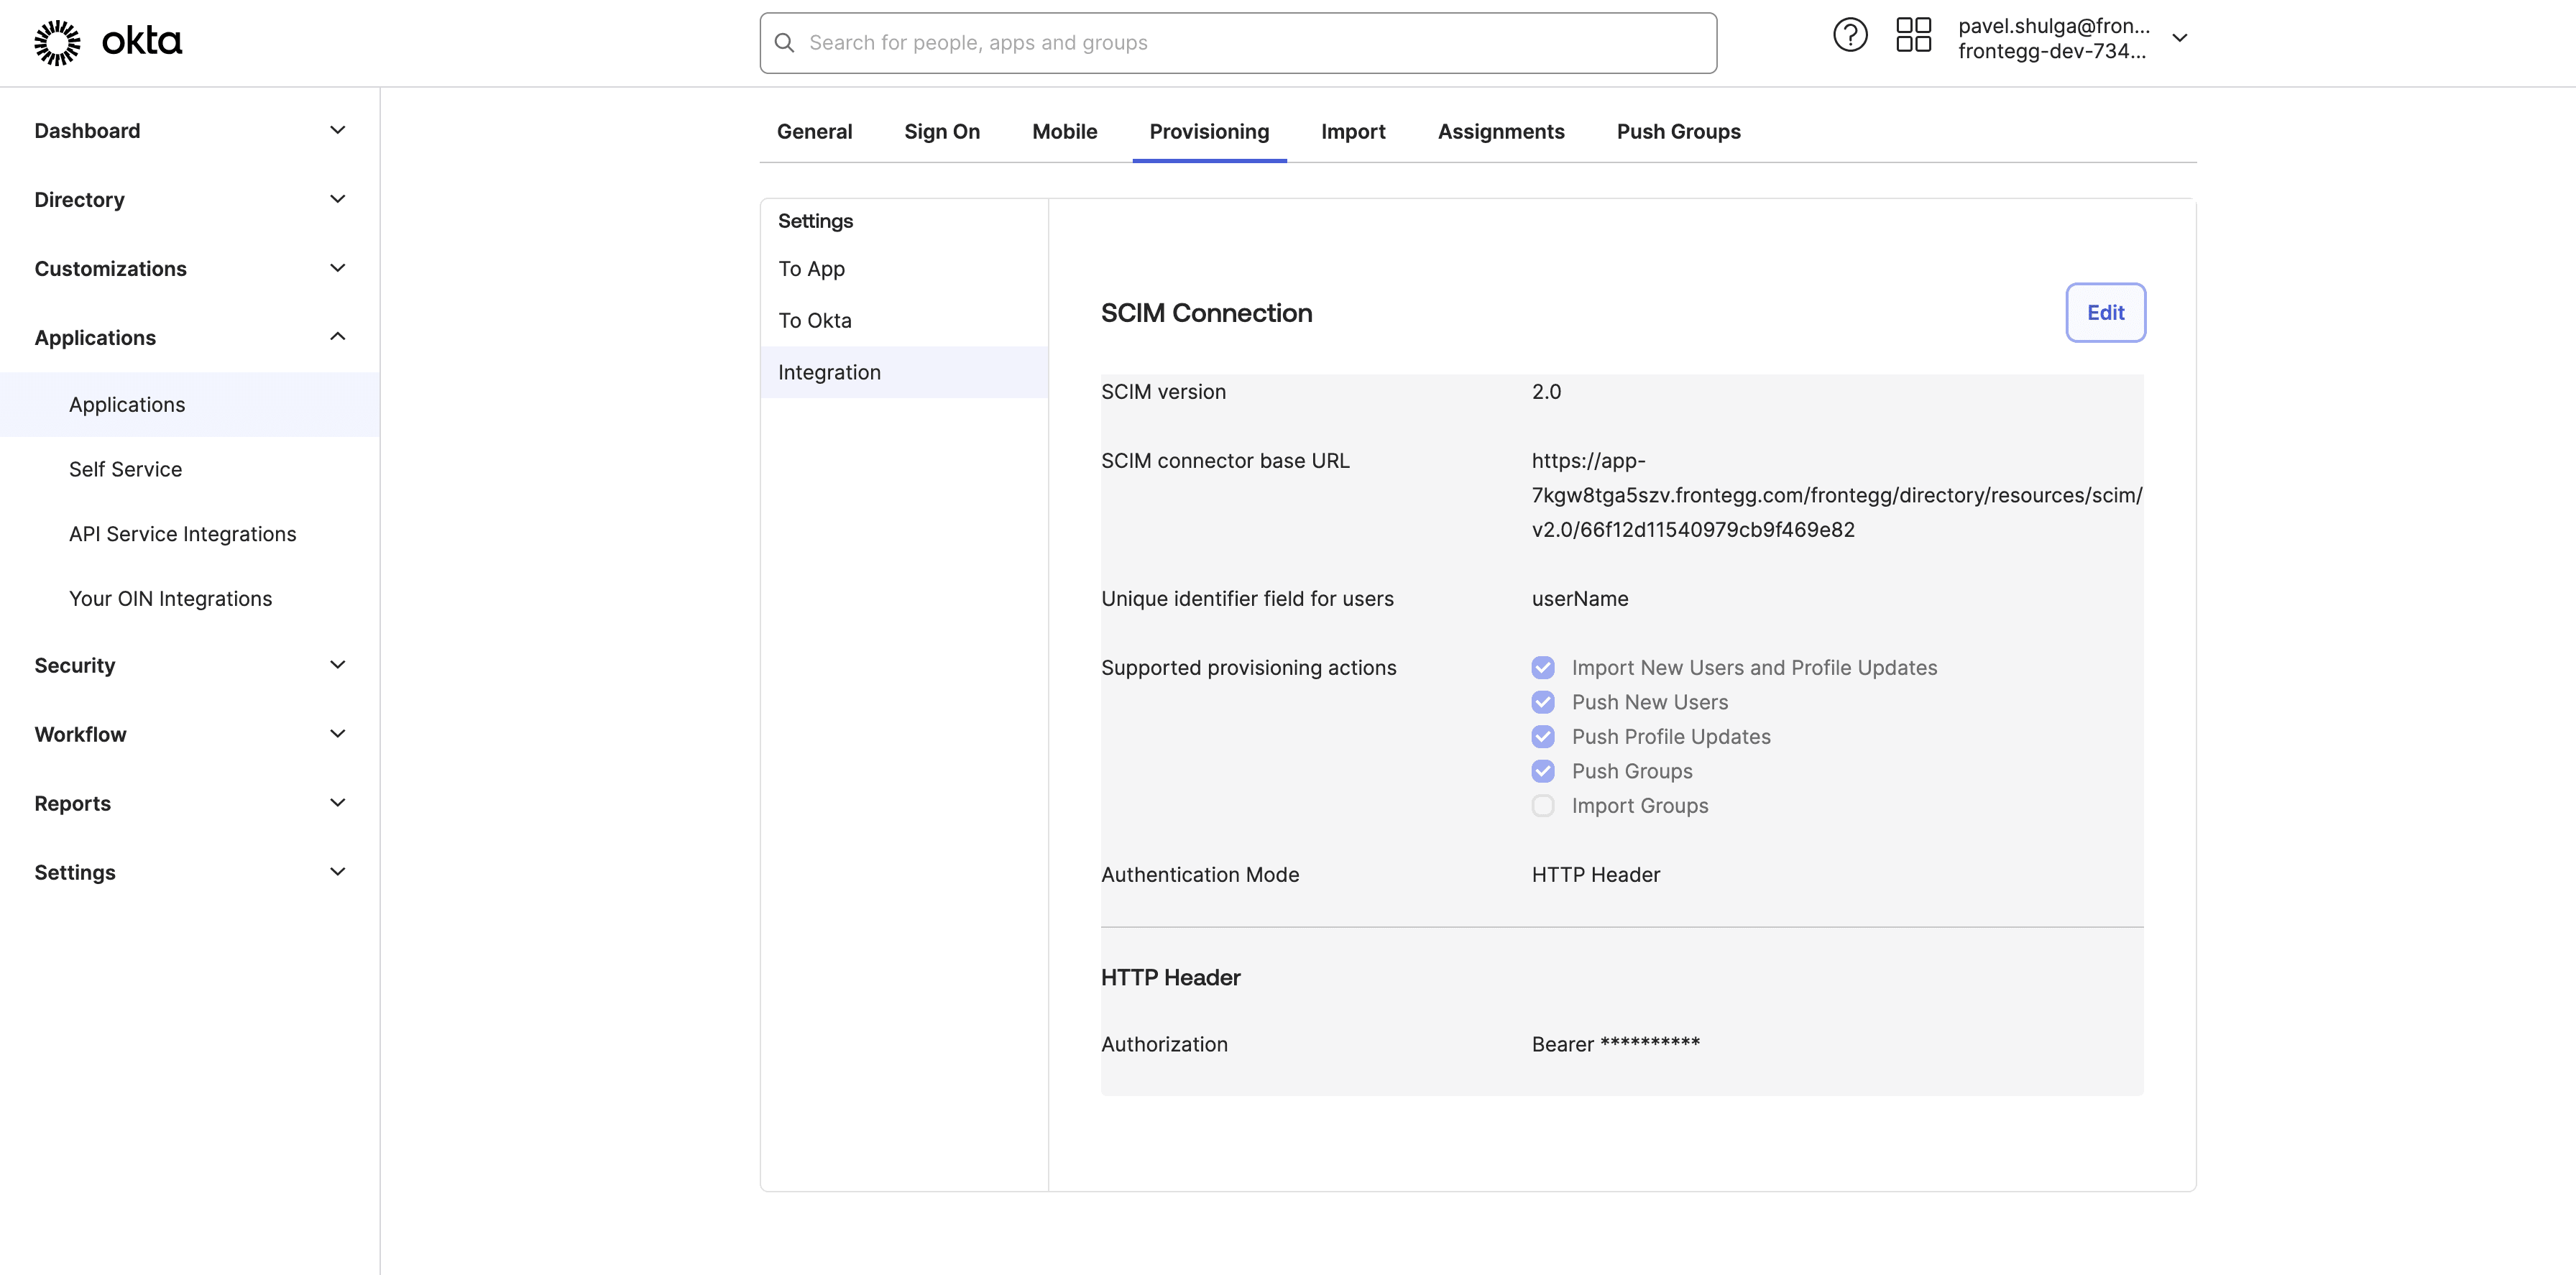The image size is (2576, 1275).
Task: Switch to the Sign On tab
Action: [x=942, y=131]
